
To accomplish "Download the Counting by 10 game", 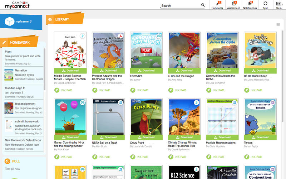I will click(x=70, y=137).
